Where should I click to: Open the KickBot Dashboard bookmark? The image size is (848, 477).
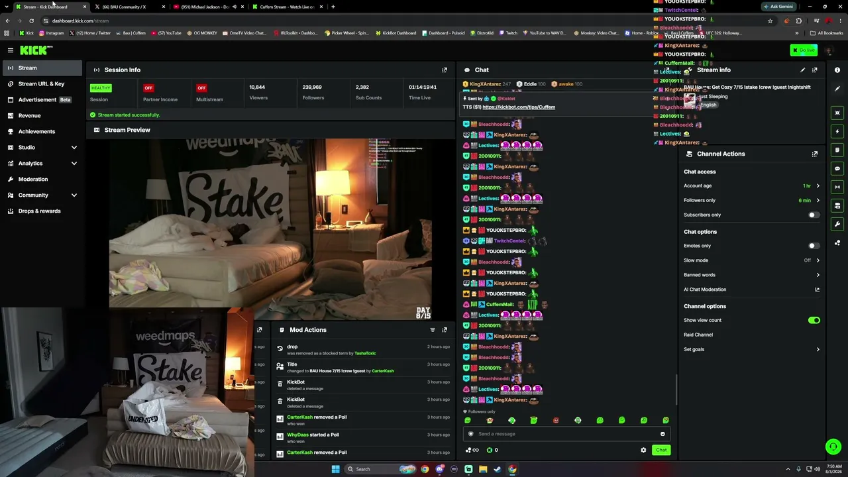coord(396,33)
